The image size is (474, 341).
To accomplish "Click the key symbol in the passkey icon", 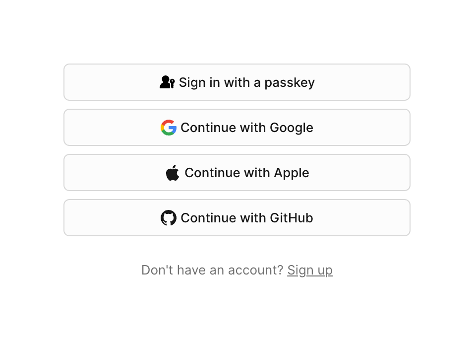I will [172, 84].
